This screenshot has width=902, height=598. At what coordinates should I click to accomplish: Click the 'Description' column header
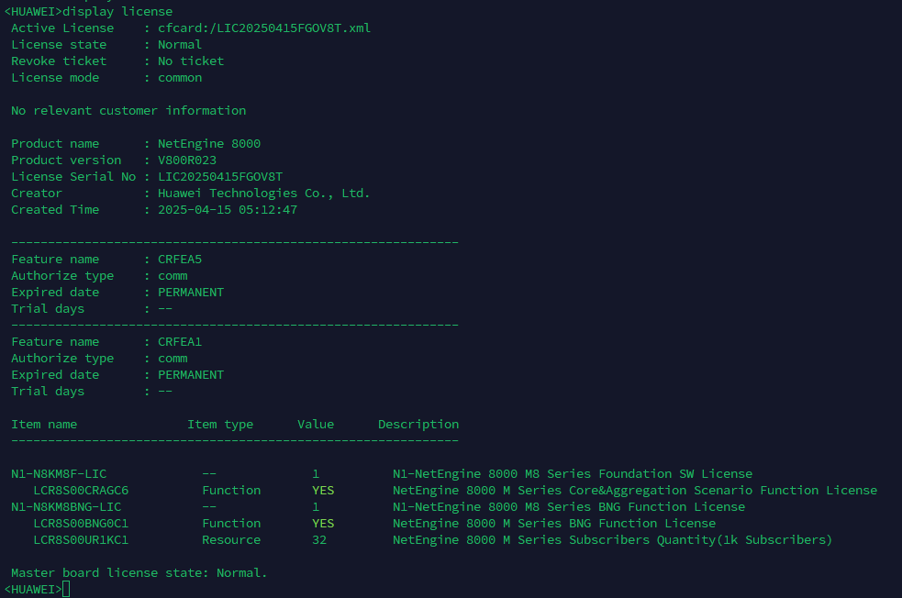(x=418, y=425)
